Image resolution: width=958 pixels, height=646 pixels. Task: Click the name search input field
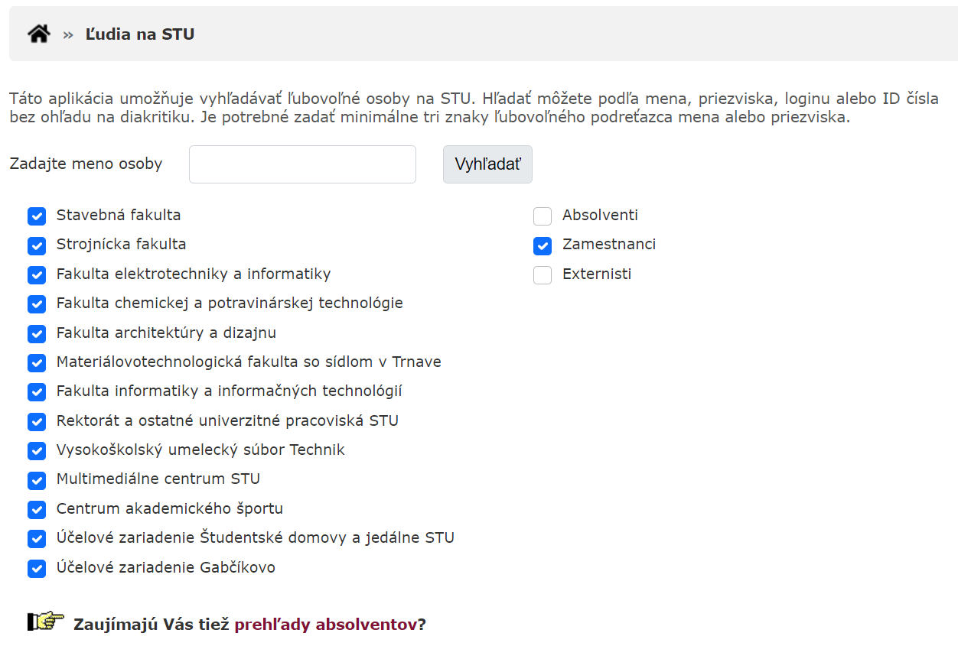click(x=302, y=164)
